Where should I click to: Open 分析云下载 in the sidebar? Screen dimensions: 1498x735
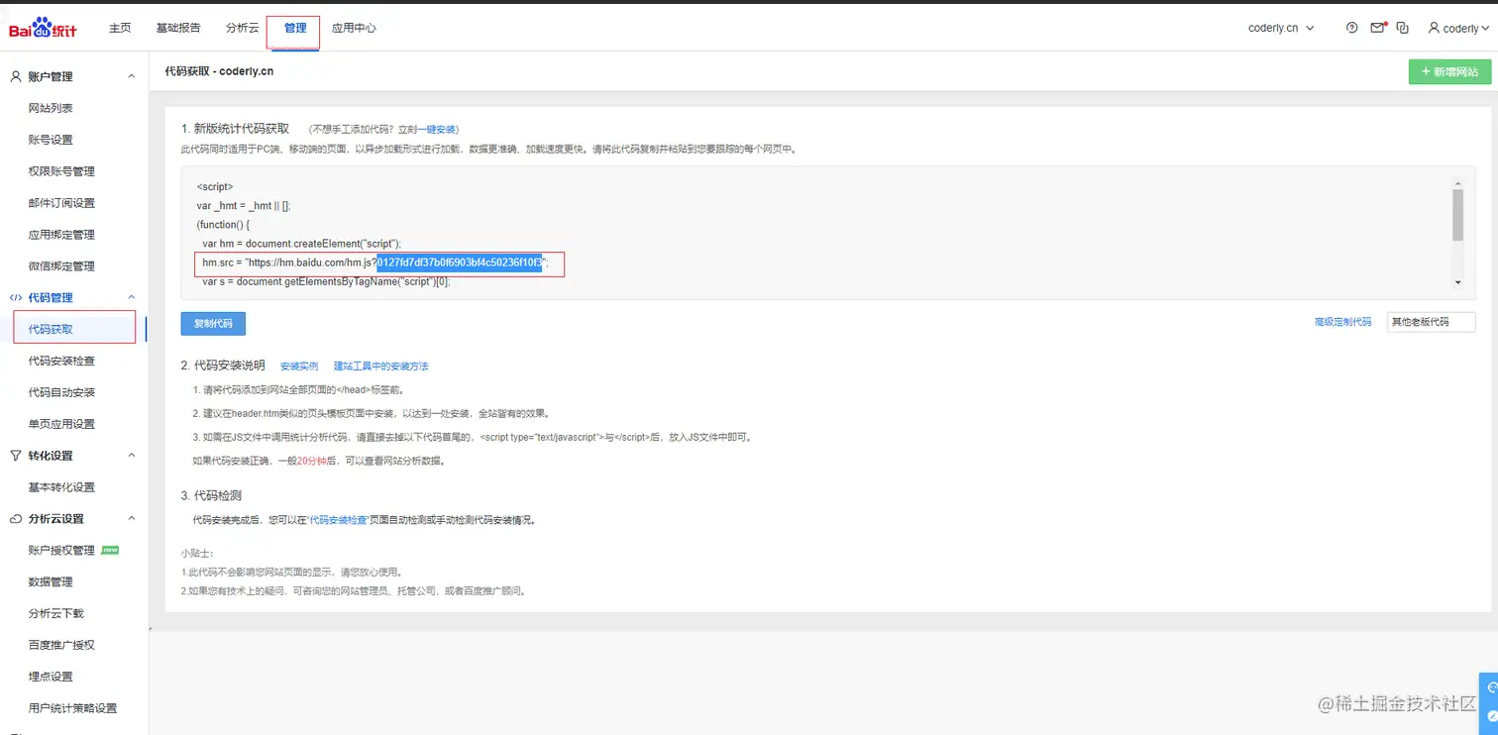(55, 613)
